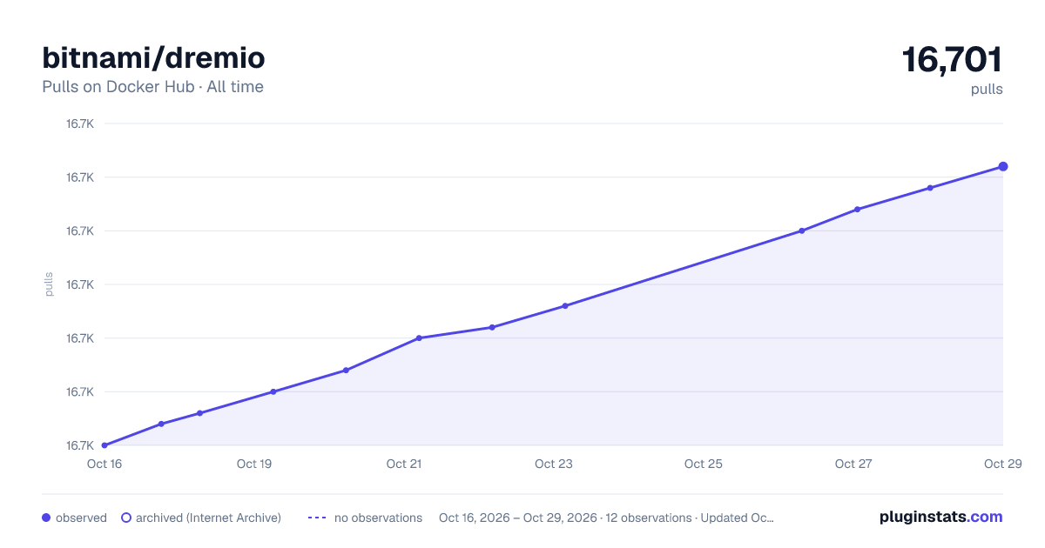Click the hollow 'archived' legend circle
Screen dimensions: 1045x548
tap(126, 518)
